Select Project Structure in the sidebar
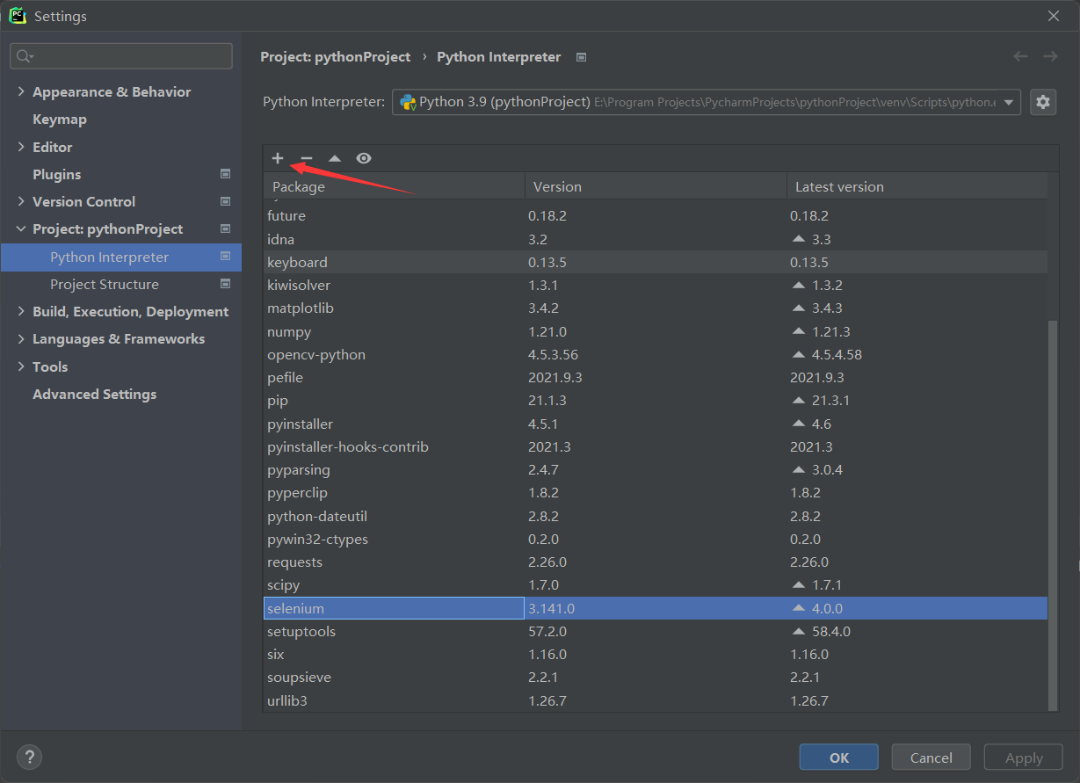The height and width of the screenshot is (783, 1080). pyautogui.click(x=104, y=284)
